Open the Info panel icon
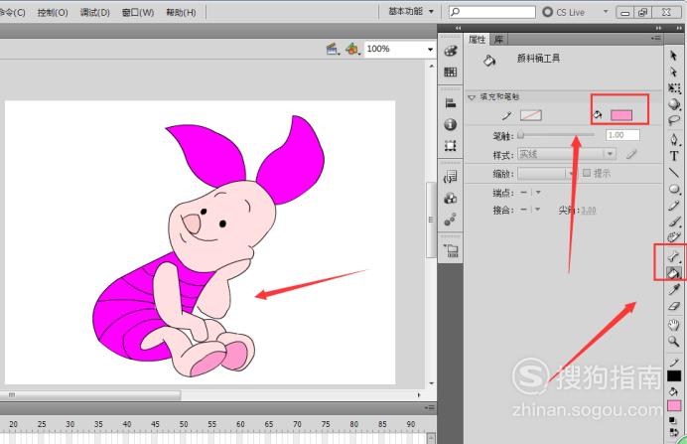 click(451, 124)
